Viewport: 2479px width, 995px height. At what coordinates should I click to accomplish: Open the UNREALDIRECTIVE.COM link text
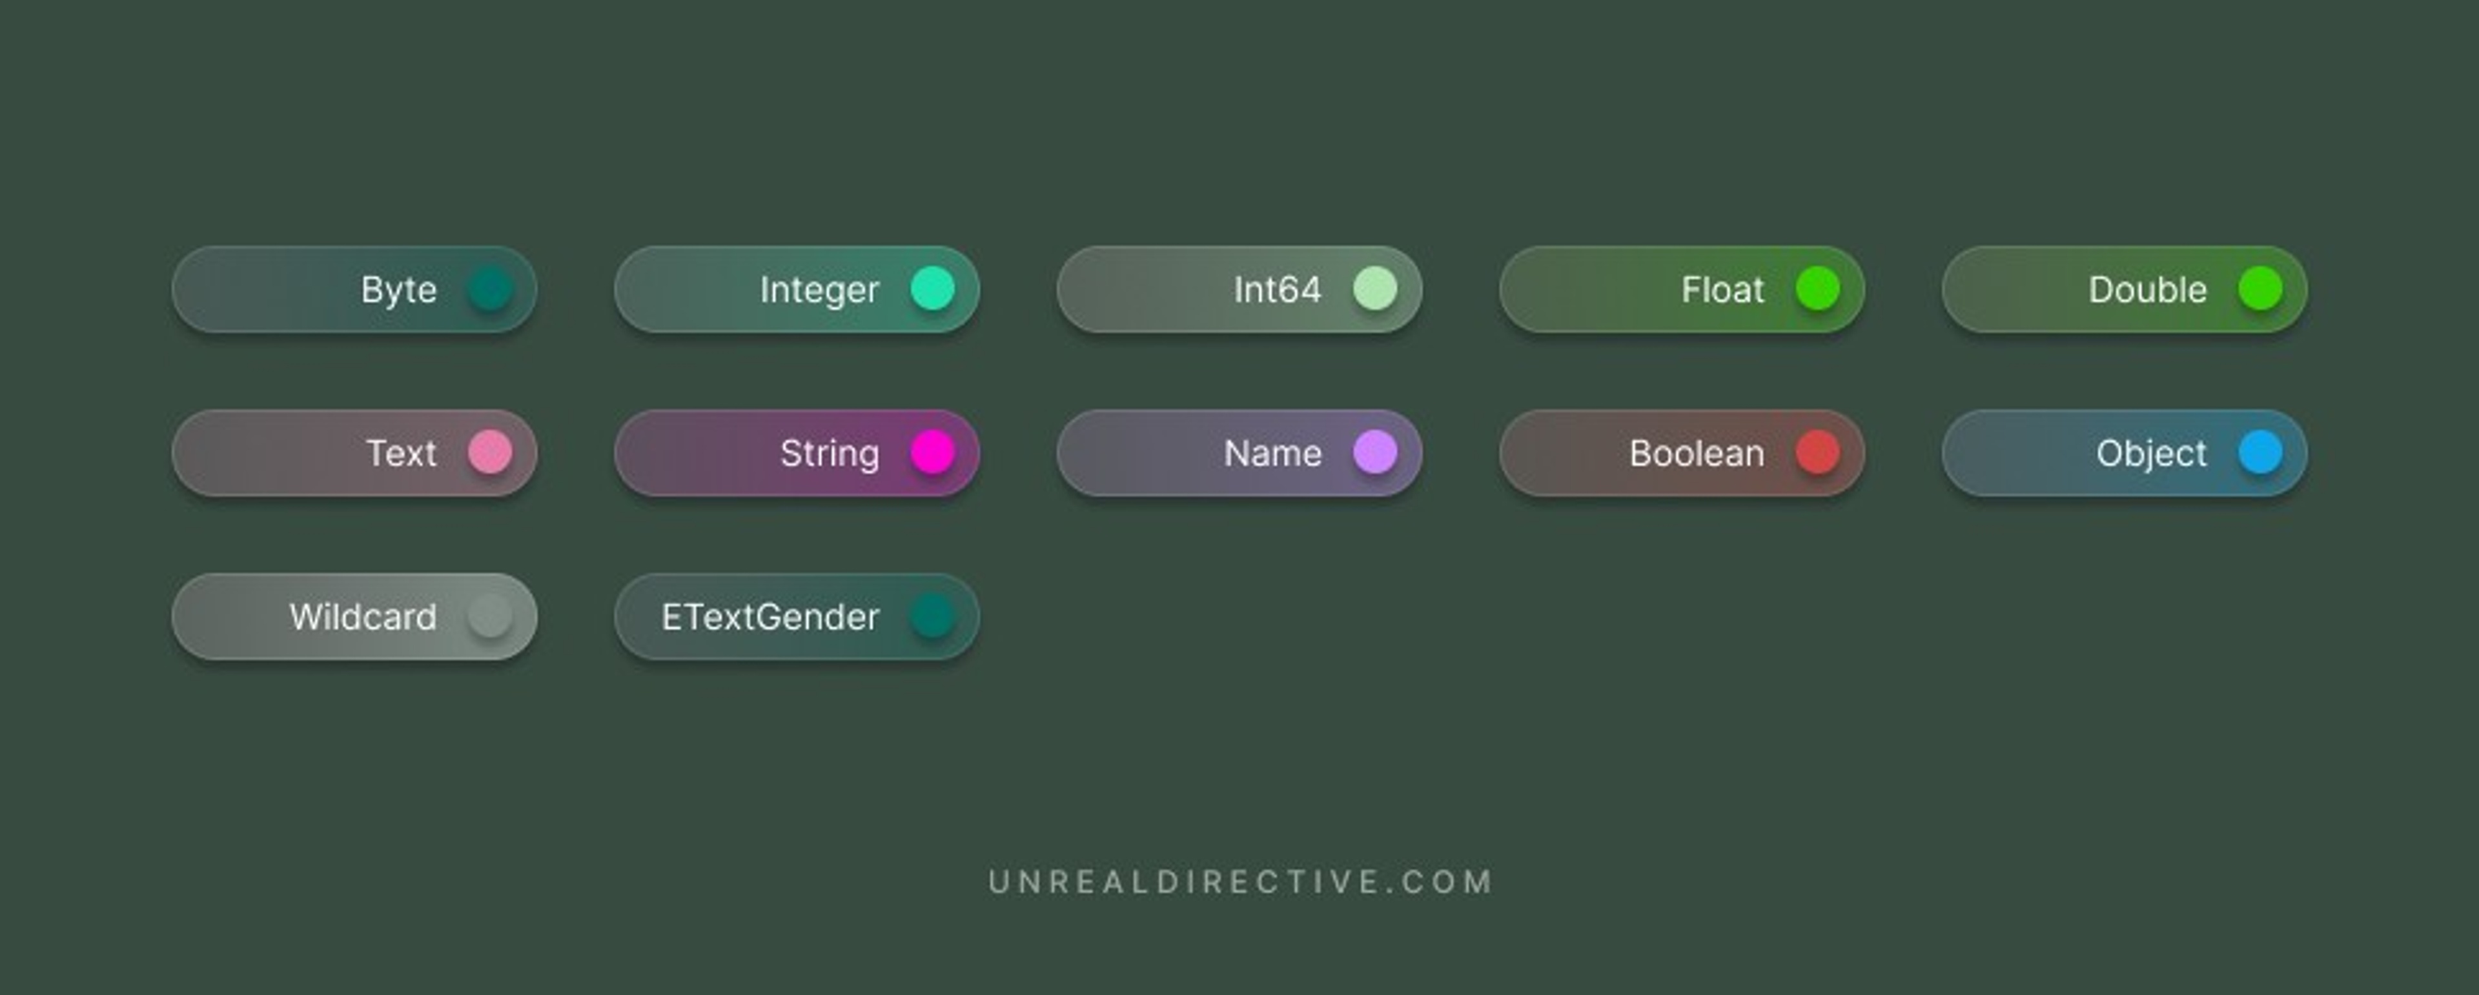pos(1240,881)
